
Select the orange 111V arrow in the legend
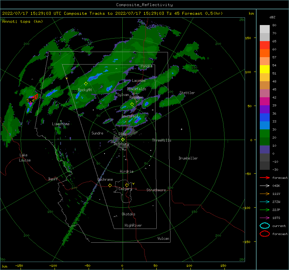[265, 194]
